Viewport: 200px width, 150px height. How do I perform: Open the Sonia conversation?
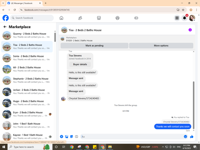[x=27, y=58]
